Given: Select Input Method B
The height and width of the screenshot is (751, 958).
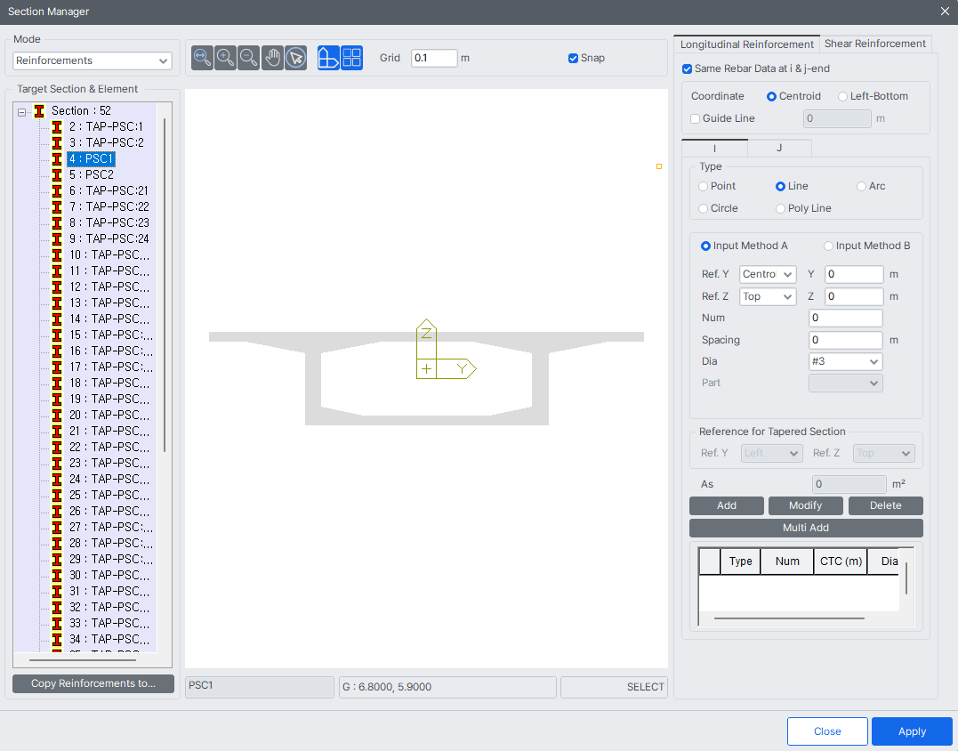Looking at the screenshot, I should tap(828, 246).
